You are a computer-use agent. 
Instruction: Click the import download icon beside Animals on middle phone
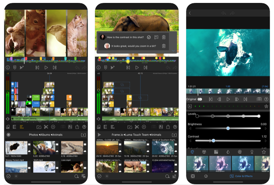click(x=174, y=135)
